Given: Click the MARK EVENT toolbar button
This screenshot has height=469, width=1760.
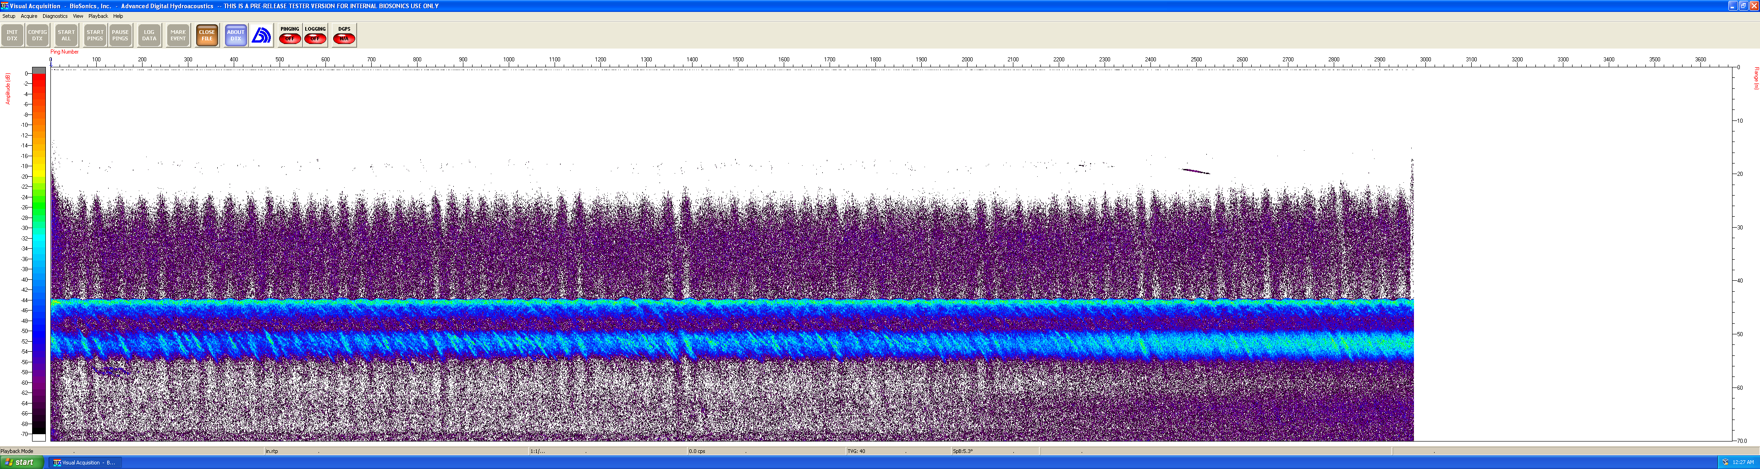Looking at the screenshot, I should click(178, 36).
